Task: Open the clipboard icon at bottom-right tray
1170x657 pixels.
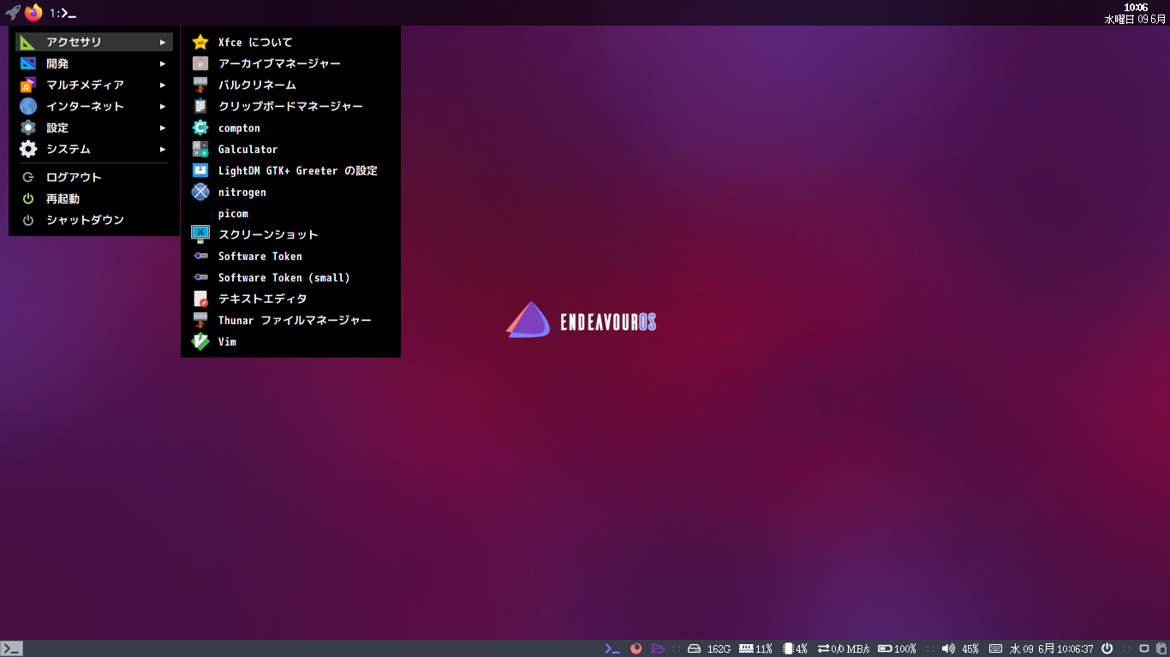Action: pyautogui.click(x=1161, y=648)
